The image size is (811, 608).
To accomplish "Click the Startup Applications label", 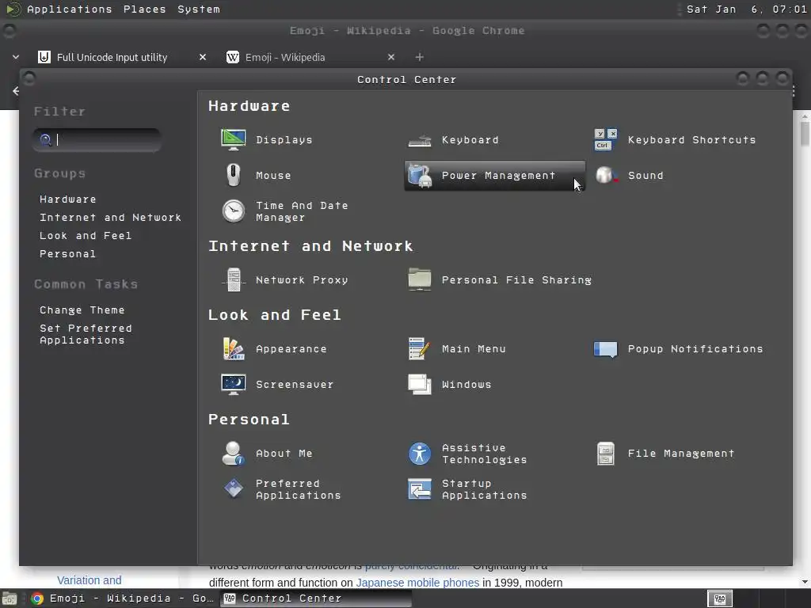I will (x=484, y=489).
